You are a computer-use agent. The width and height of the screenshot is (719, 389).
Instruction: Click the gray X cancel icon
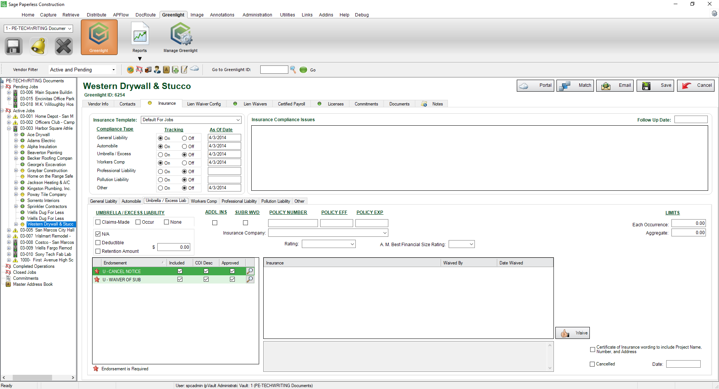pyautogui.click(x=64, y=46)
